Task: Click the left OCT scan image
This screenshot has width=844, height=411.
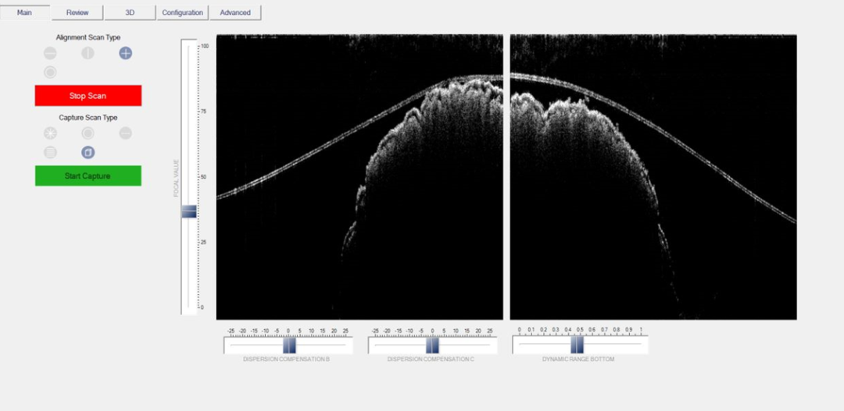Action: click(359, 177)
